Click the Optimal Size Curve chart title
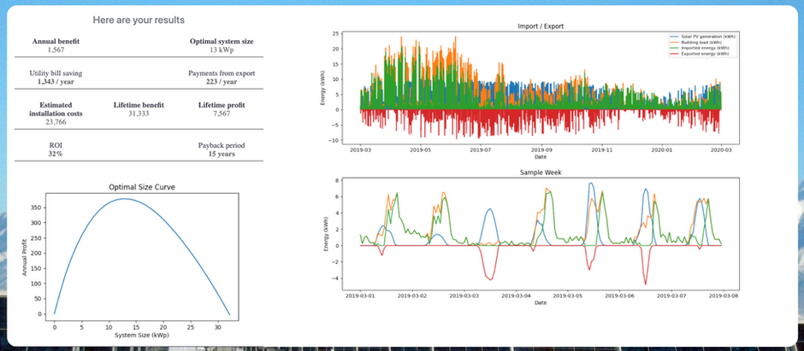This screenshot has width=804, height=351. click(x=142, y=187)
